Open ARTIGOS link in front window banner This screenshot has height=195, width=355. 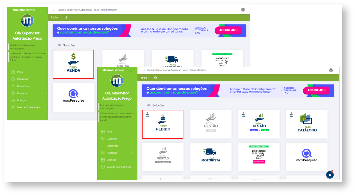[289, 88]
